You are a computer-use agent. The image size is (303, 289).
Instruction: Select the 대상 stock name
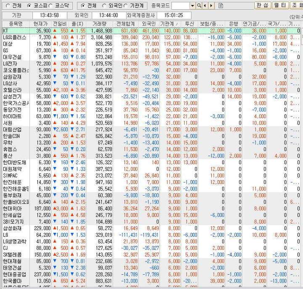pos(8,44)
